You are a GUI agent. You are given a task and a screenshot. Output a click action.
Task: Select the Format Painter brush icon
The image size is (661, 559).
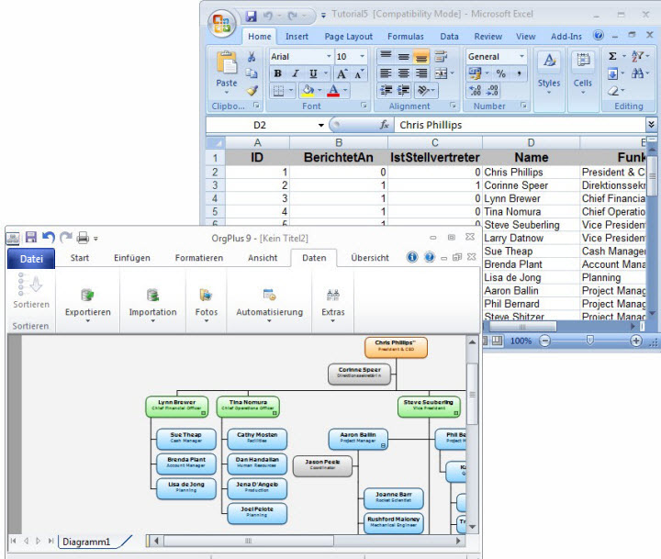pyautogui.click(x=252, y=90)
